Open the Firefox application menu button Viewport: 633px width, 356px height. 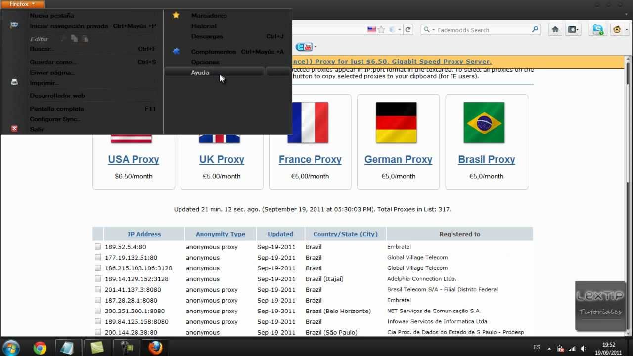coord(22,4)
